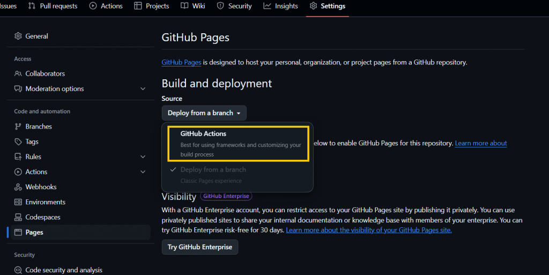The height and width of the screenshot is (275, 549).
Task: Click the Code security and analysis icon
Action: pyautogui.click(x=18, y=270)
